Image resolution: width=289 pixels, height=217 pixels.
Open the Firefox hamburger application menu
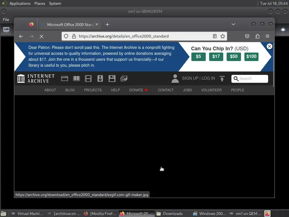point(268,36)
